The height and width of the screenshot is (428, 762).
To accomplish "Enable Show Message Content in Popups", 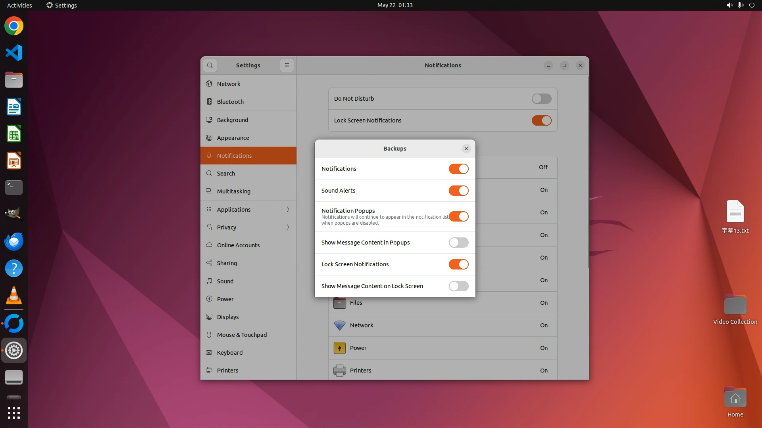I will tap(458, 243).
